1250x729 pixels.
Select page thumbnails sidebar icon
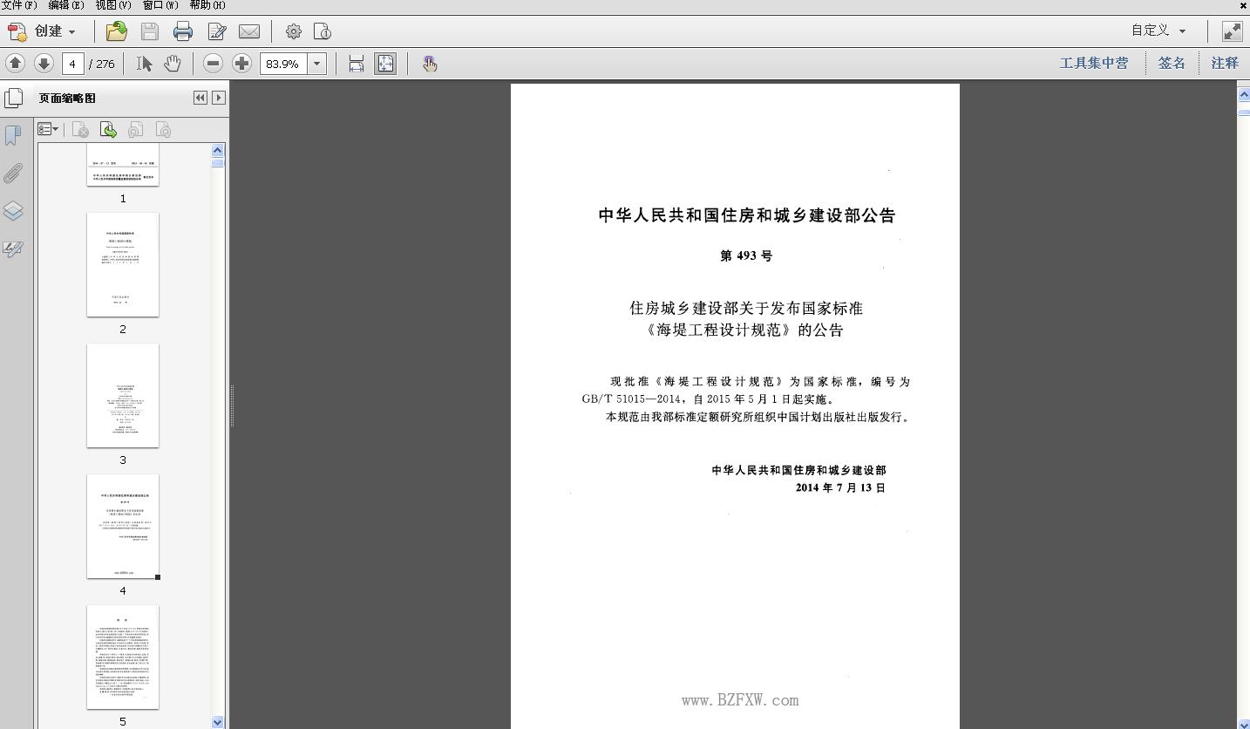[x=13, y=98]
